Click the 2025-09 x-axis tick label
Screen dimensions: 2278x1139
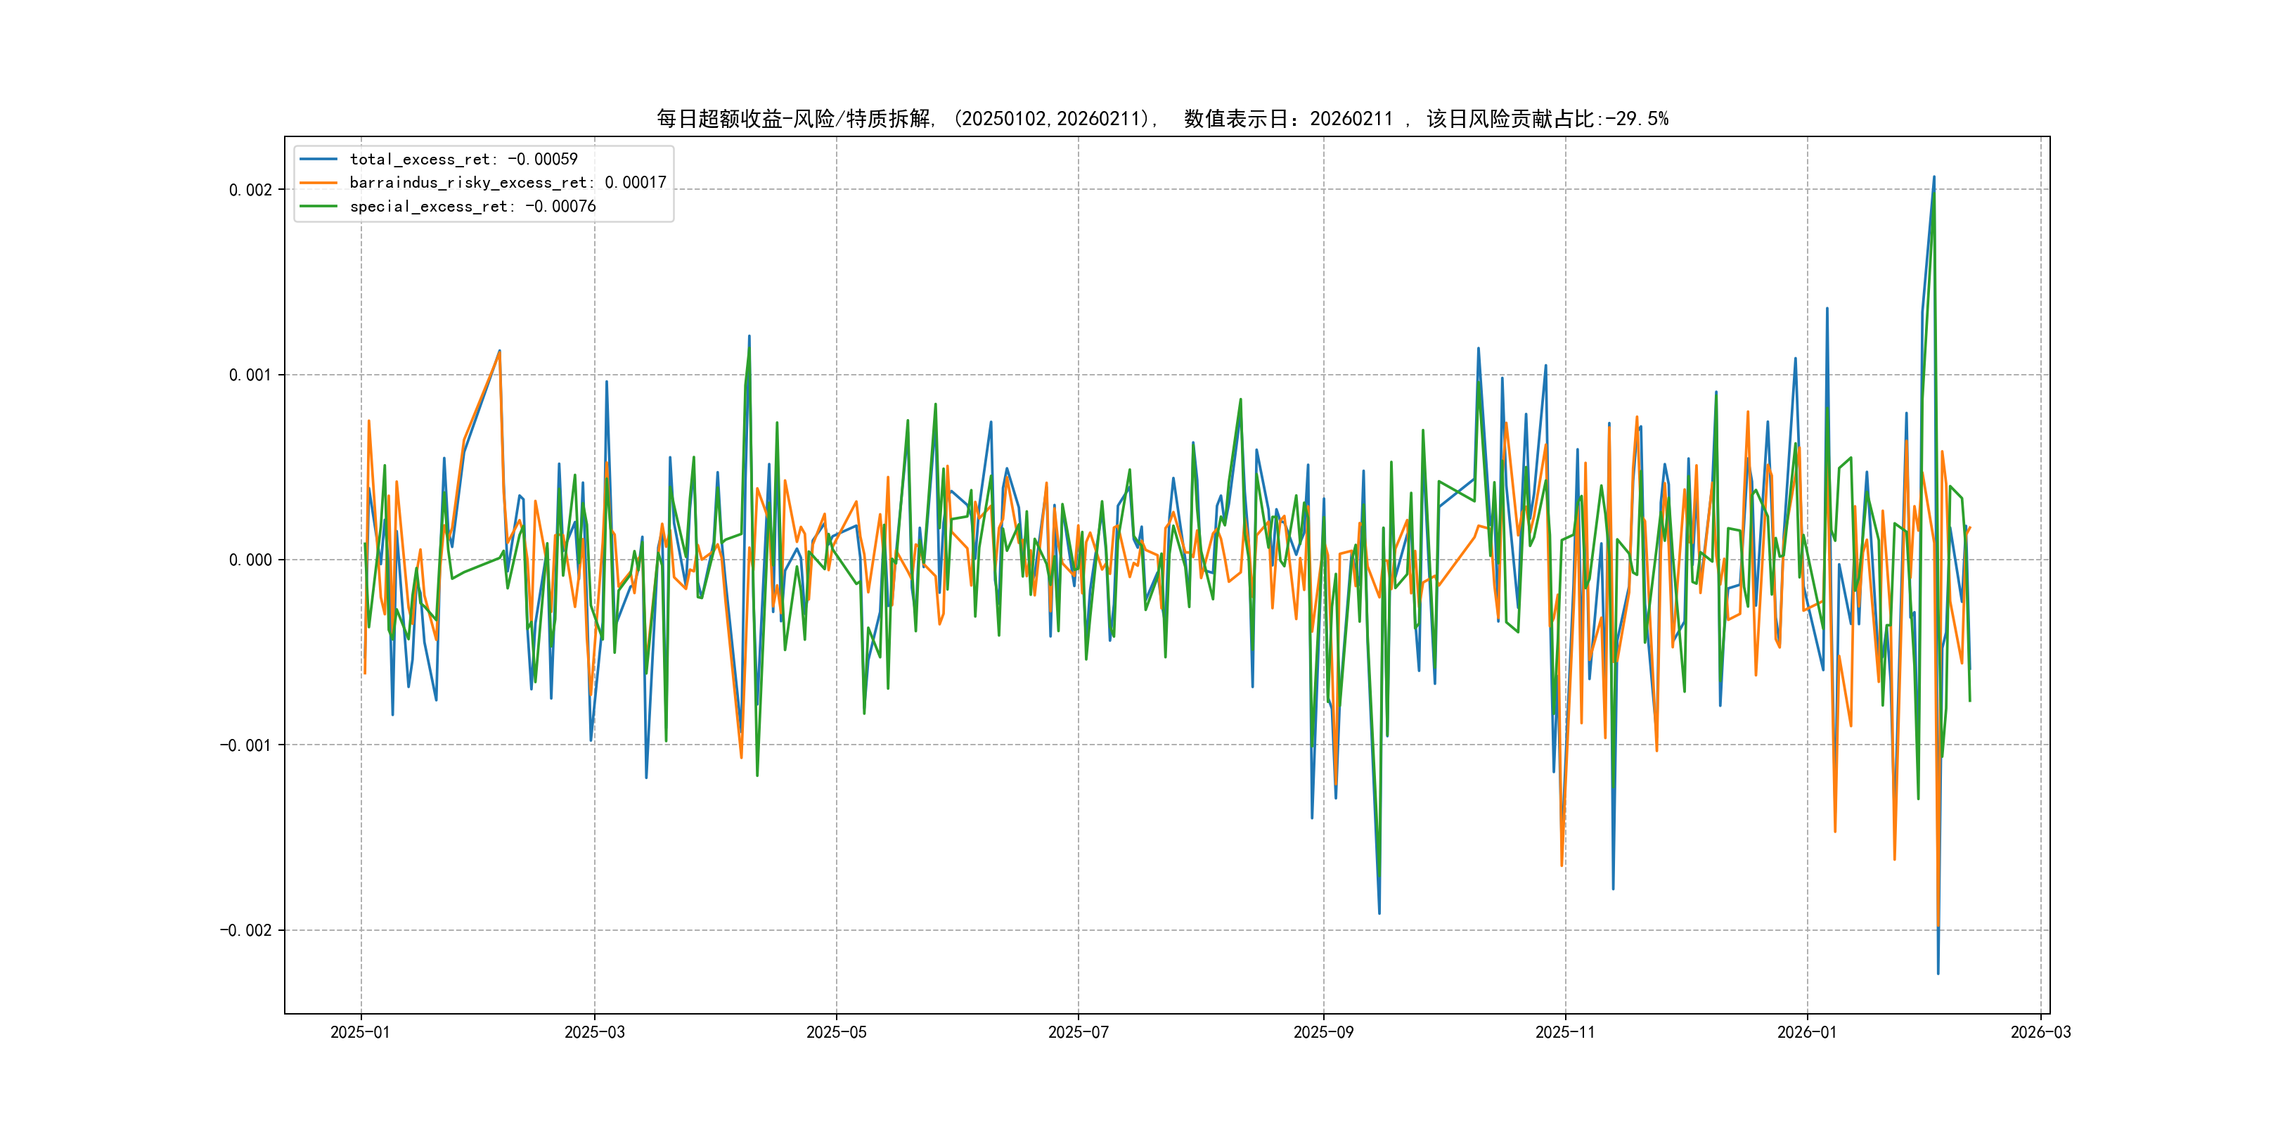(x=1323, y=1032)
